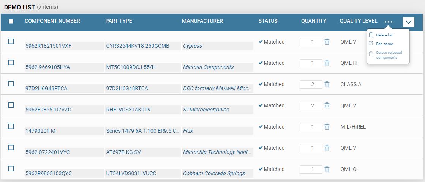Choose Delete list from the options menu
Screen dimensions: 425x182
coord(384,35)
